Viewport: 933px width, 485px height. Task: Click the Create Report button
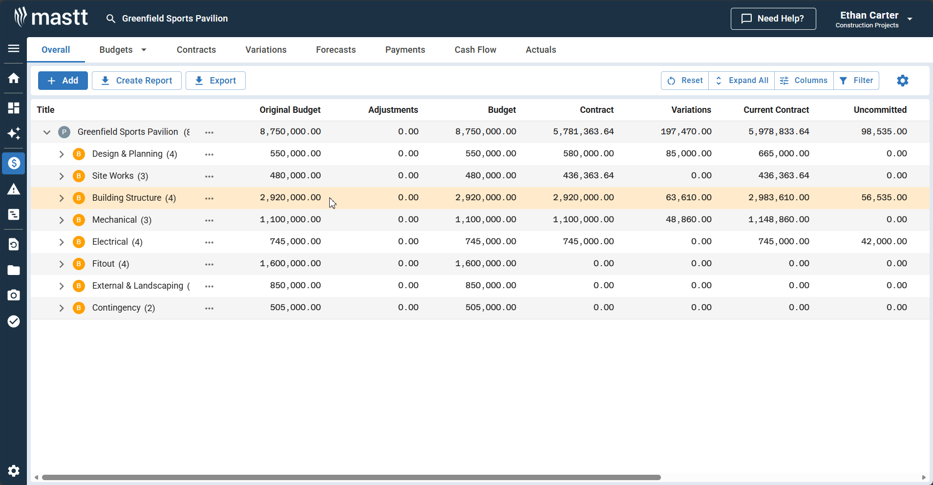coord(136,80)
